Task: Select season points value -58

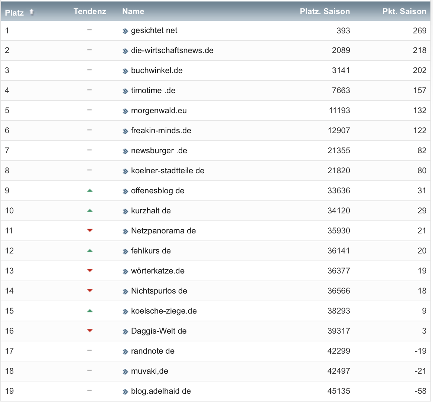Action: coord(420,391)
